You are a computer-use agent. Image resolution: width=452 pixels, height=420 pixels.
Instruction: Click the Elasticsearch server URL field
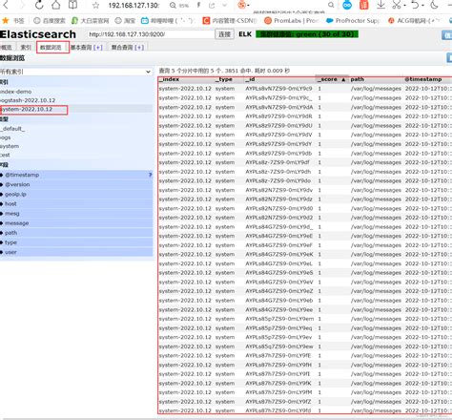[x=151, y=34]
